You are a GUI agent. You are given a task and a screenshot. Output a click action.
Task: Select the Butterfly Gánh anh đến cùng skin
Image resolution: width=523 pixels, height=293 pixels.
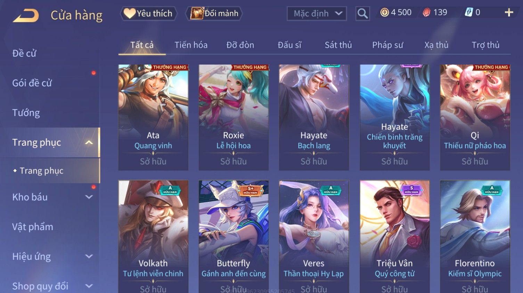pos(234,236)
